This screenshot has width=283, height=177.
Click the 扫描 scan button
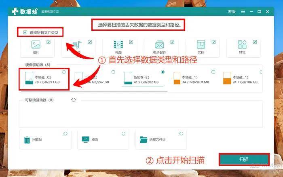[x=244, y=159]
